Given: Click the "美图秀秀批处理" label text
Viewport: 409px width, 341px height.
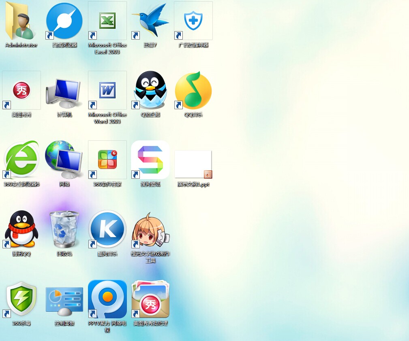Looking at the screenshot, I should coord(150,323).
